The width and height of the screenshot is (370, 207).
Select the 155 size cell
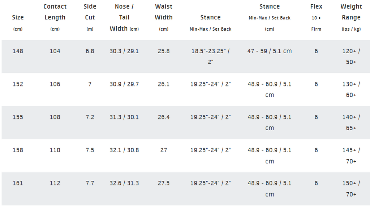point(18,117)
